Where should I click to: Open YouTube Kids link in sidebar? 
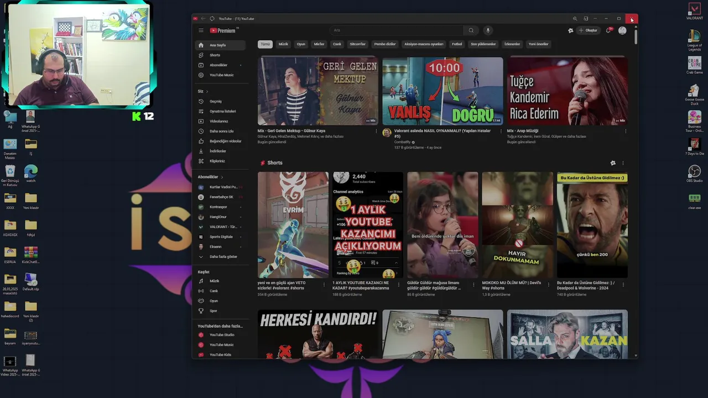220,355
